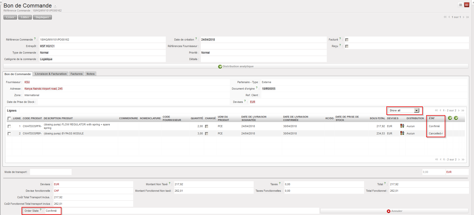
Task: Go to next record arrow beside 1 sur 1
Action: tap(464, 17)
